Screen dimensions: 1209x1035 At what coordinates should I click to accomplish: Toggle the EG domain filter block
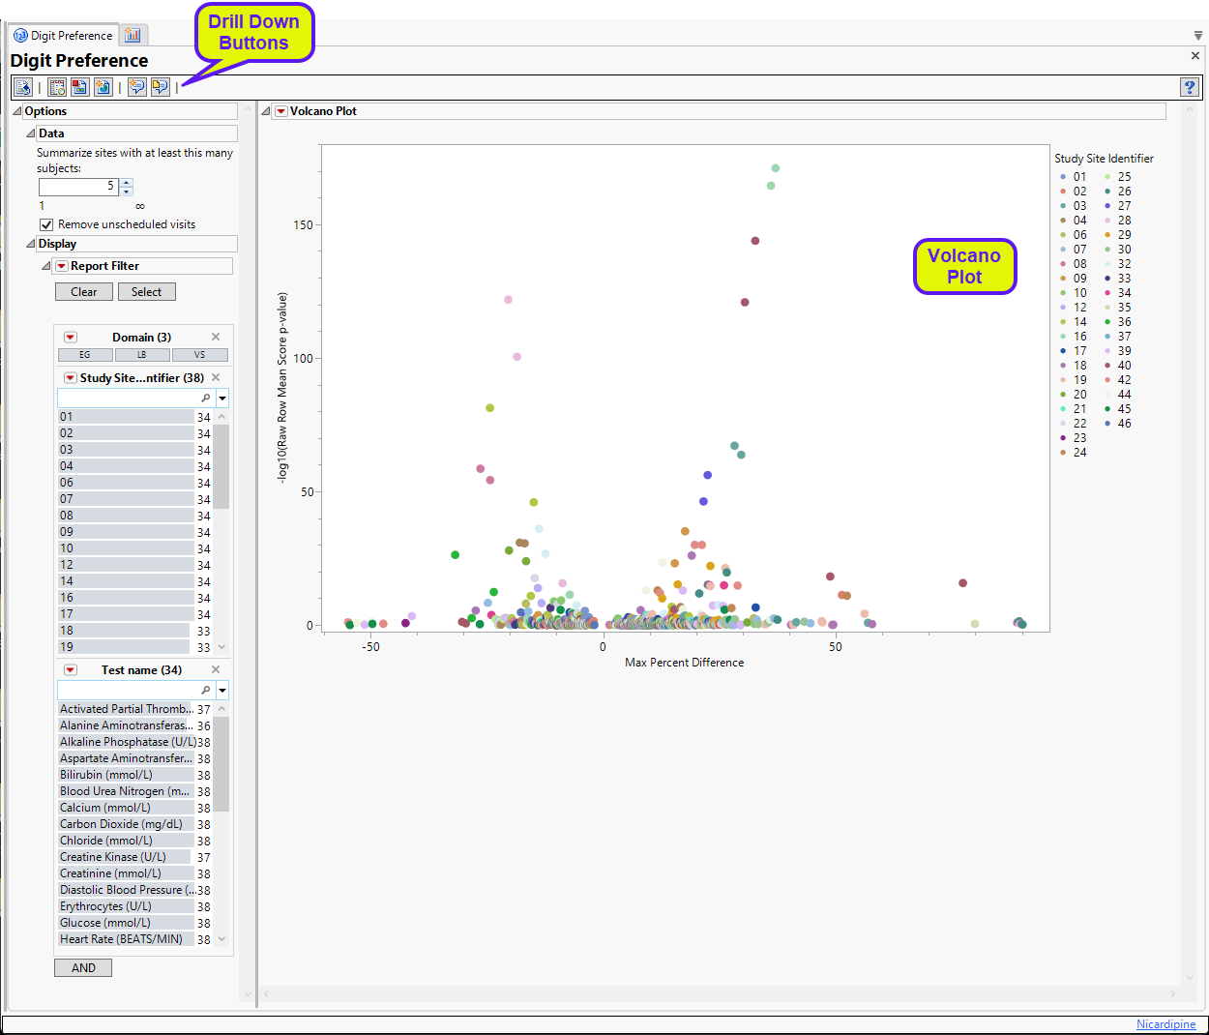coord(85,355)
